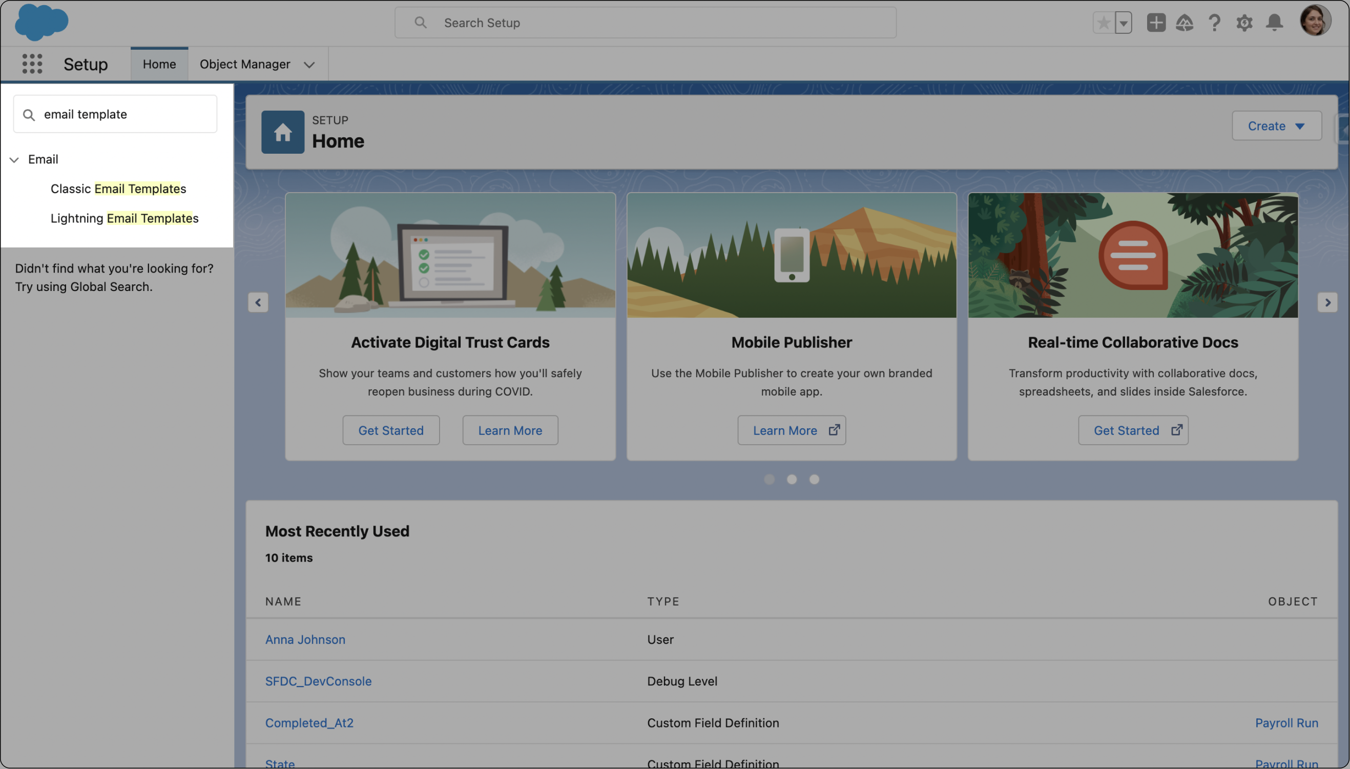Open Classic Email Templates
The width and height of the screenshot is (1350, 769).
pyautogui.click(x=118, y=189)
